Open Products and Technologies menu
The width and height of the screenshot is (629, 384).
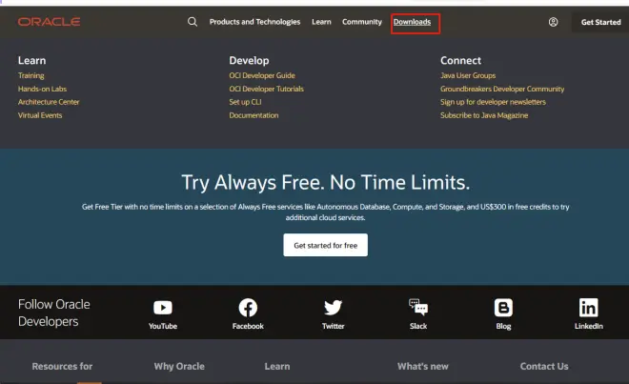click(x=254, y=22)
